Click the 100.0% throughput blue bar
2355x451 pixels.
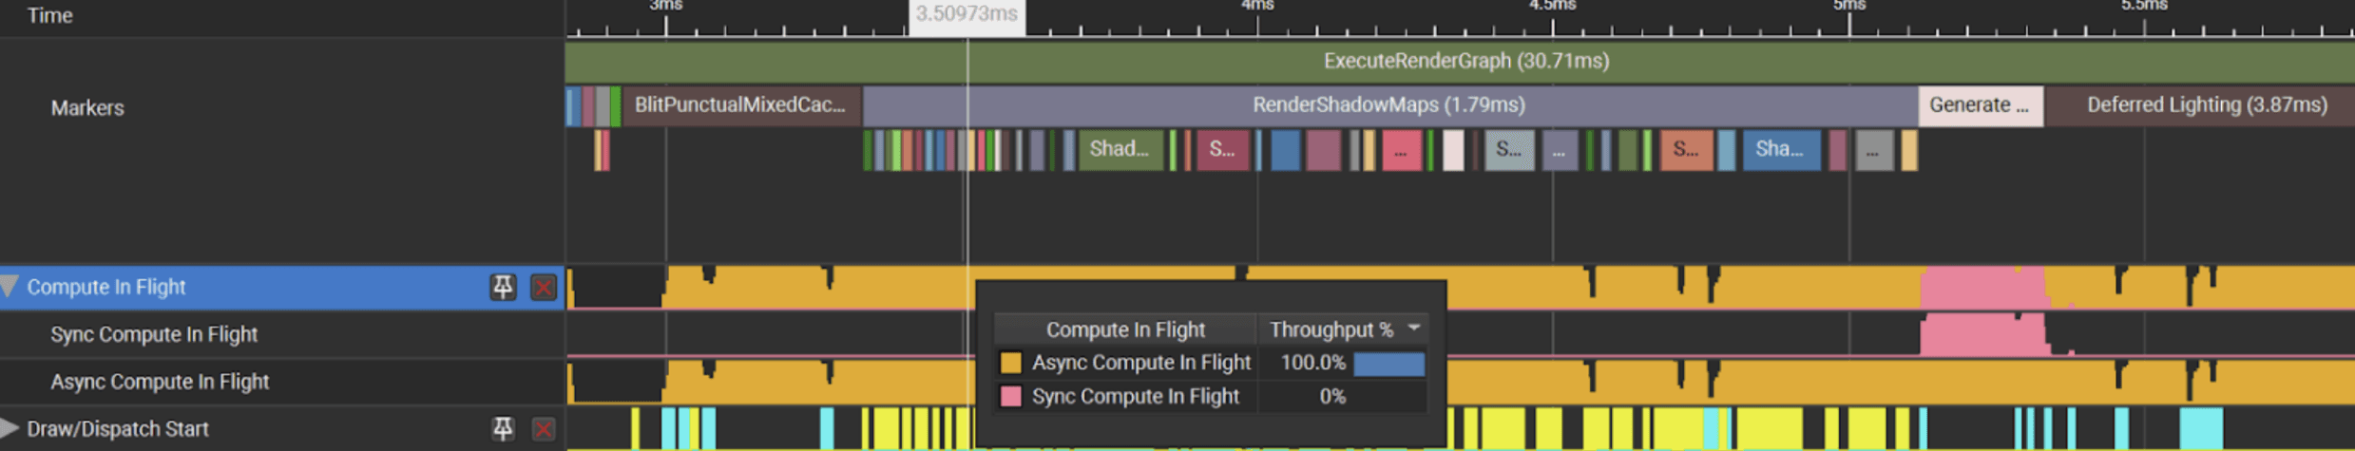pos(1388,363)
